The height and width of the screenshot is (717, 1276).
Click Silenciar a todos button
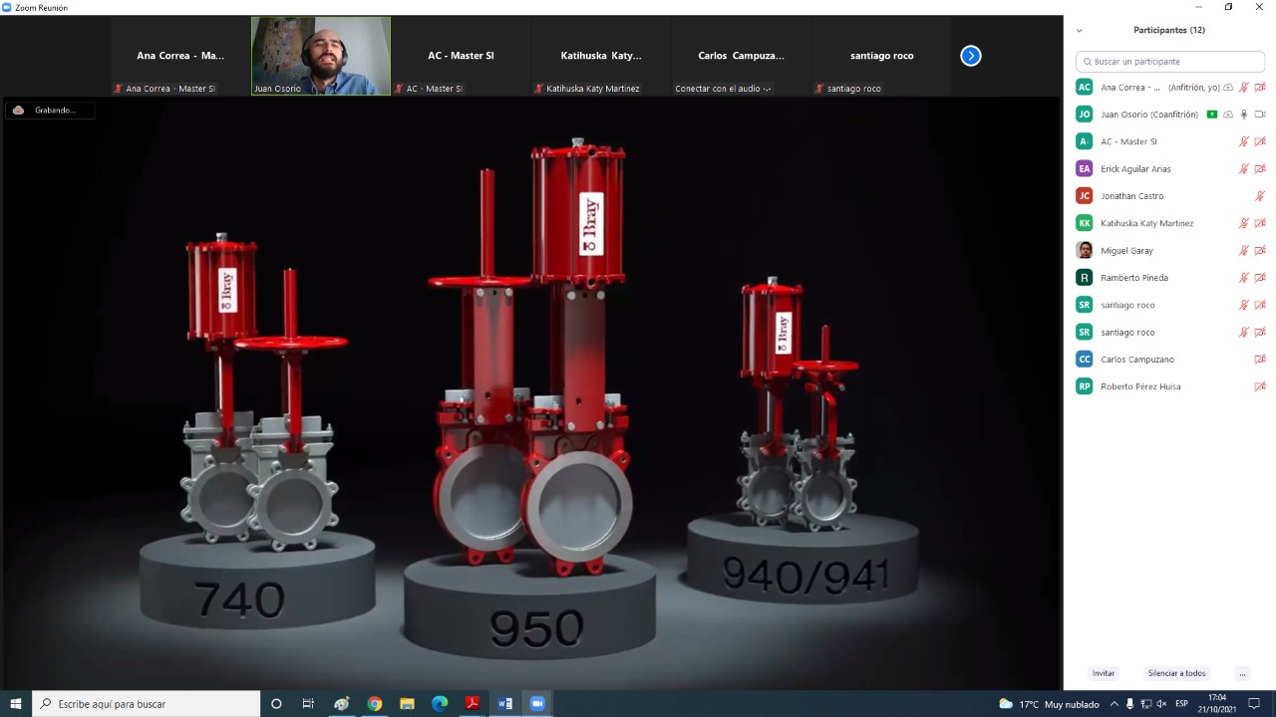[1176, 673]
